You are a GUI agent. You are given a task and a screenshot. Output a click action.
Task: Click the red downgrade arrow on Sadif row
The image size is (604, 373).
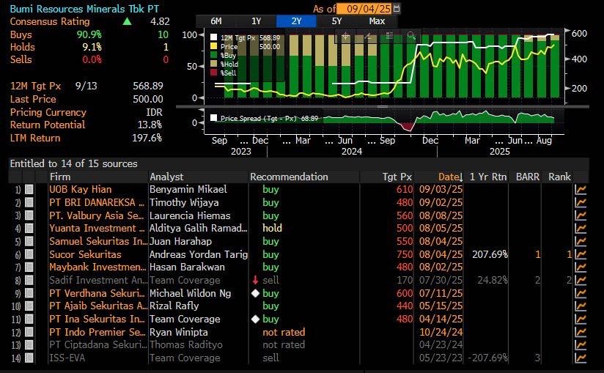pos(255,280)
